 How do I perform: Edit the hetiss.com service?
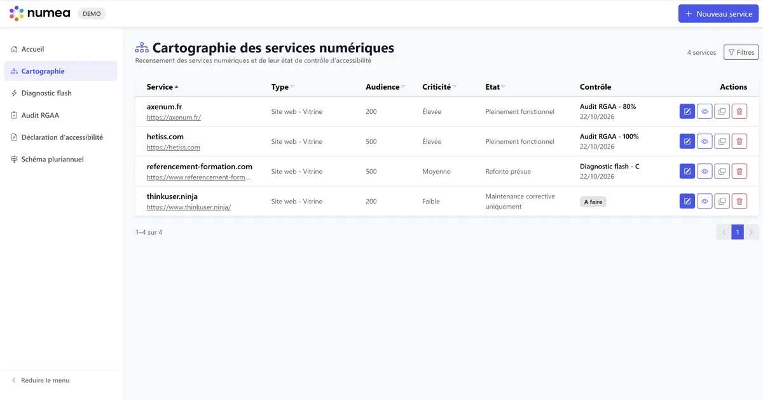coord(687,141)
